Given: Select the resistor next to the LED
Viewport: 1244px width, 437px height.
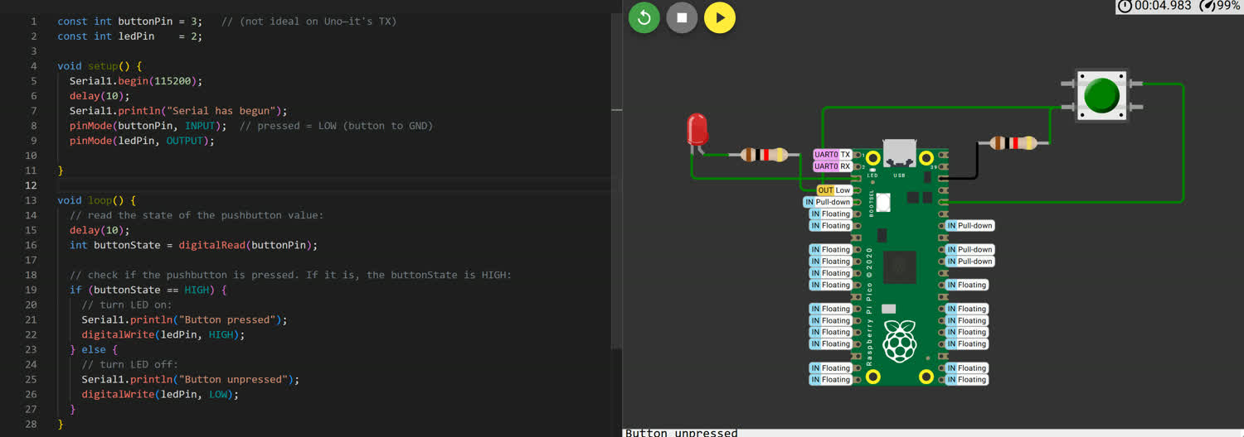Looking at the screenshot, I should click(x=764, y=155).
